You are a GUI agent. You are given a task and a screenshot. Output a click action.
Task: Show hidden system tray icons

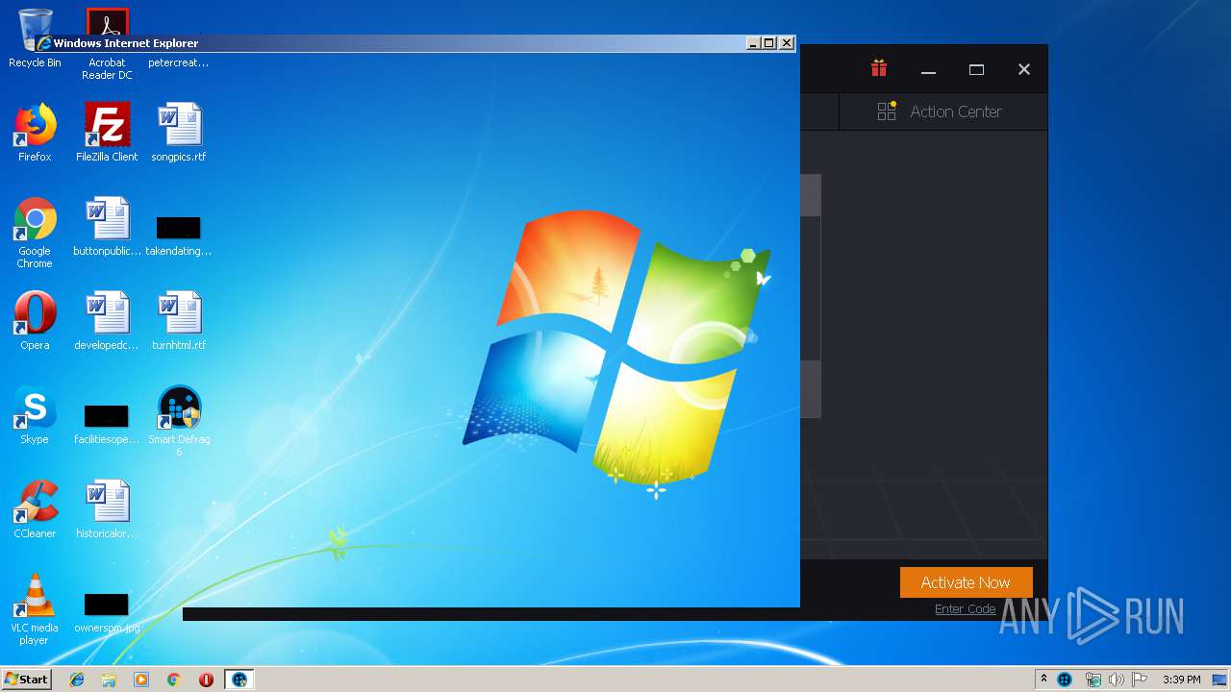point(1043,679)
